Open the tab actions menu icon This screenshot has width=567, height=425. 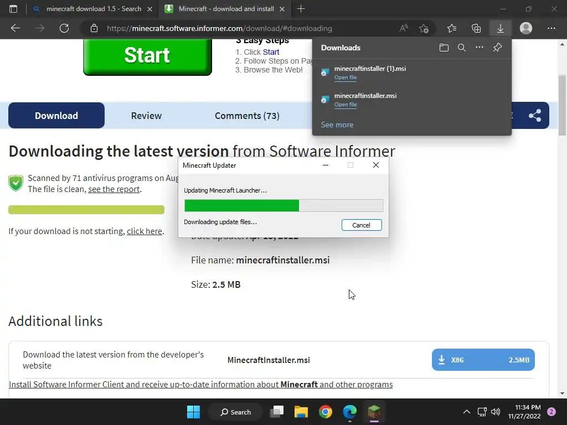13,9
